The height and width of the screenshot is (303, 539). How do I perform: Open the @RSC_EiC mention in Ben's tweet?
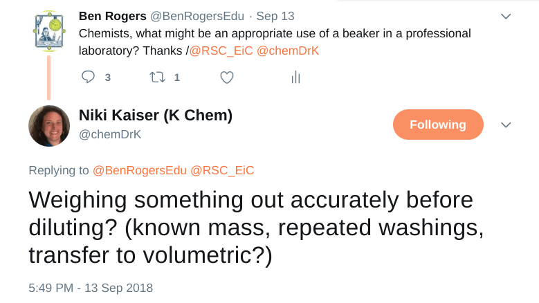tap(214, 51)
